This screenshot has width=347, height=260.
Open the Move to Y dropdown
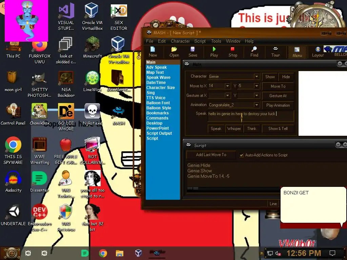tap(256, 86)
